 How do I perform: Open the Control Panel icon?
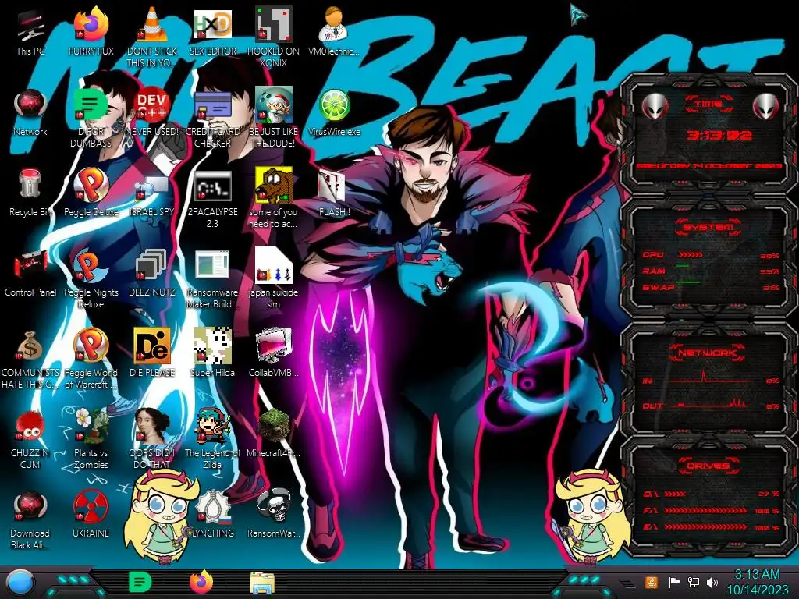pos(30,274)
